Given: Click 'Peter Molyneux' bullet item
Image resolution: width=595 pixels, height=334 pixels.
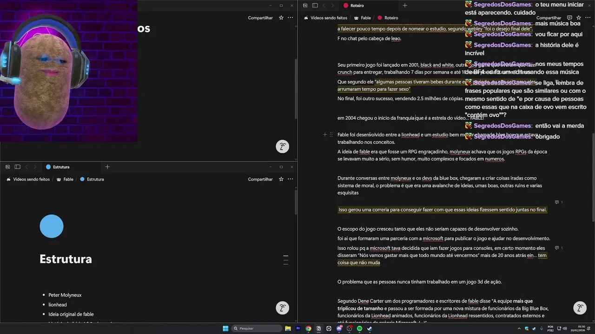Looking at the screenshot, I should click(x=65, y=295).
